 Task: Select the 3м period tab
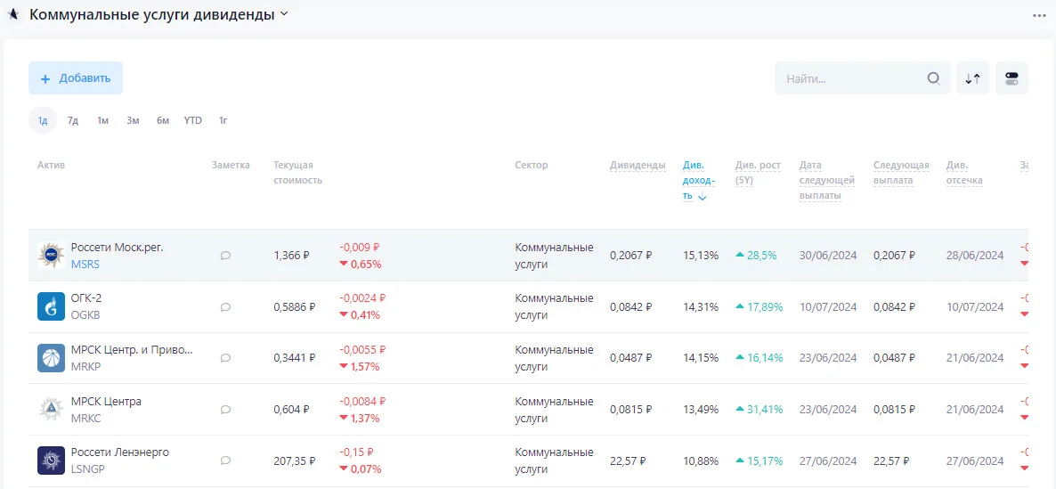coord(133,120)
